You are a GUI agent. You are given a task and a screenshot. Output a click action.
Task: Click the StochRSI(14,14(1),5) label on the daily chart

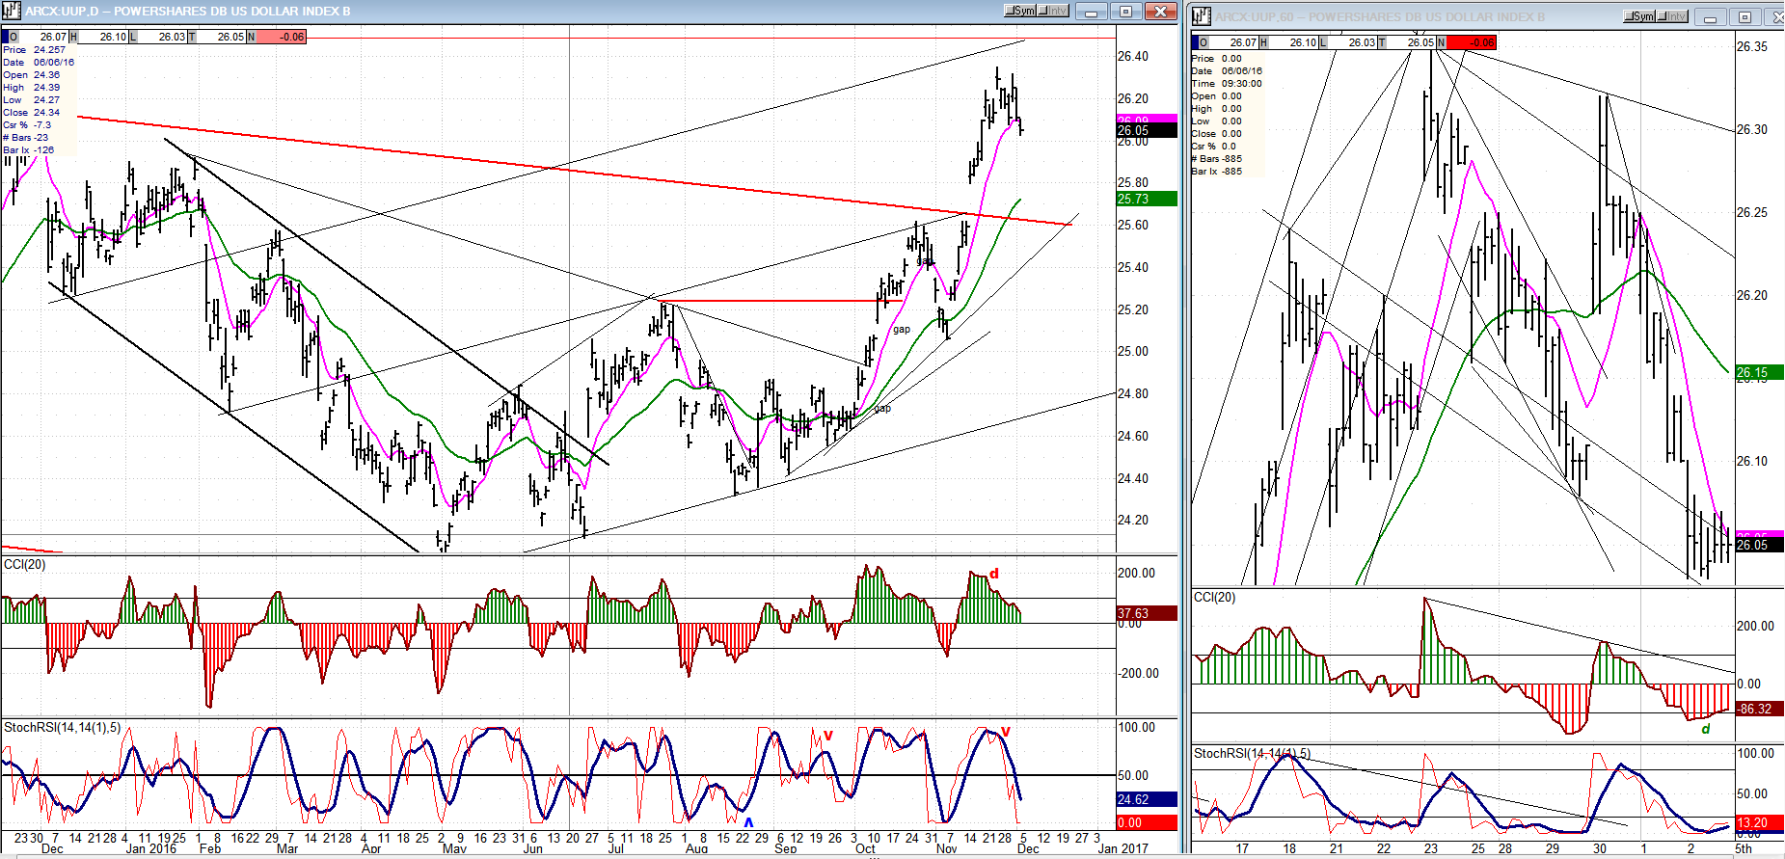click(x=63, y=727)
